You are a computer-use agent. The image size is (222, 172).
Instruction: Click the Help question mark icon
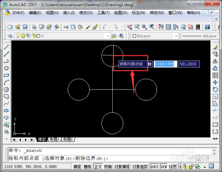pos(207,27)
